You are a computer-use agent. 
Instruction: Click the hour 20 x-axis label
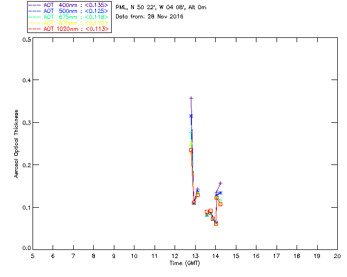(337, 256)
